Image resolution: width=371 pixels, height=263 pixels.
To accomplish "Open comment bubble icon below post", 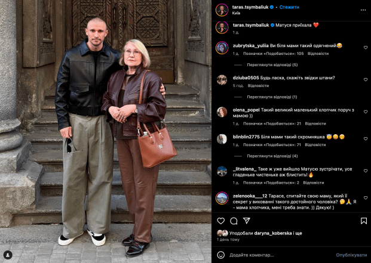I will [234, 221].
